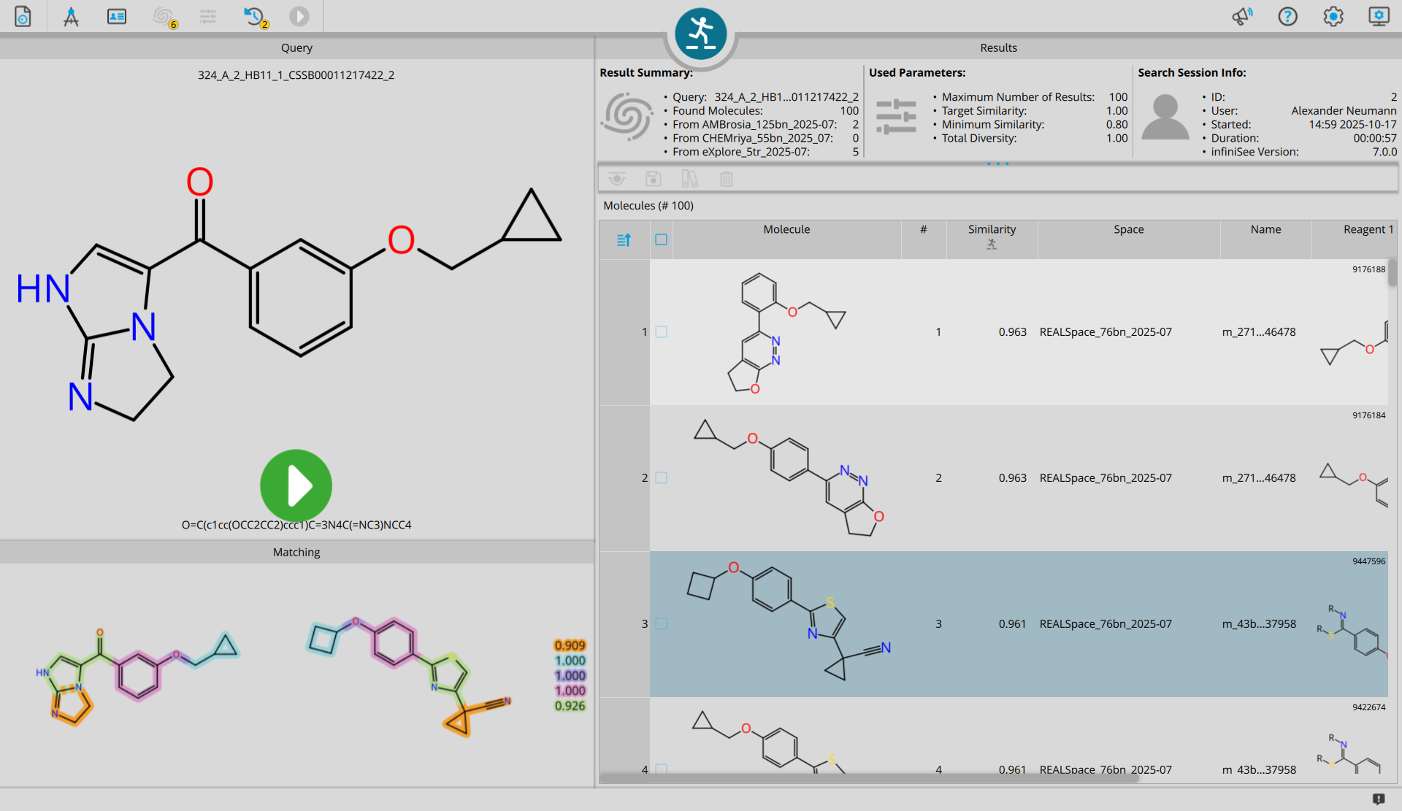Toggle select-all checkbox in table header

click(661, 239)
